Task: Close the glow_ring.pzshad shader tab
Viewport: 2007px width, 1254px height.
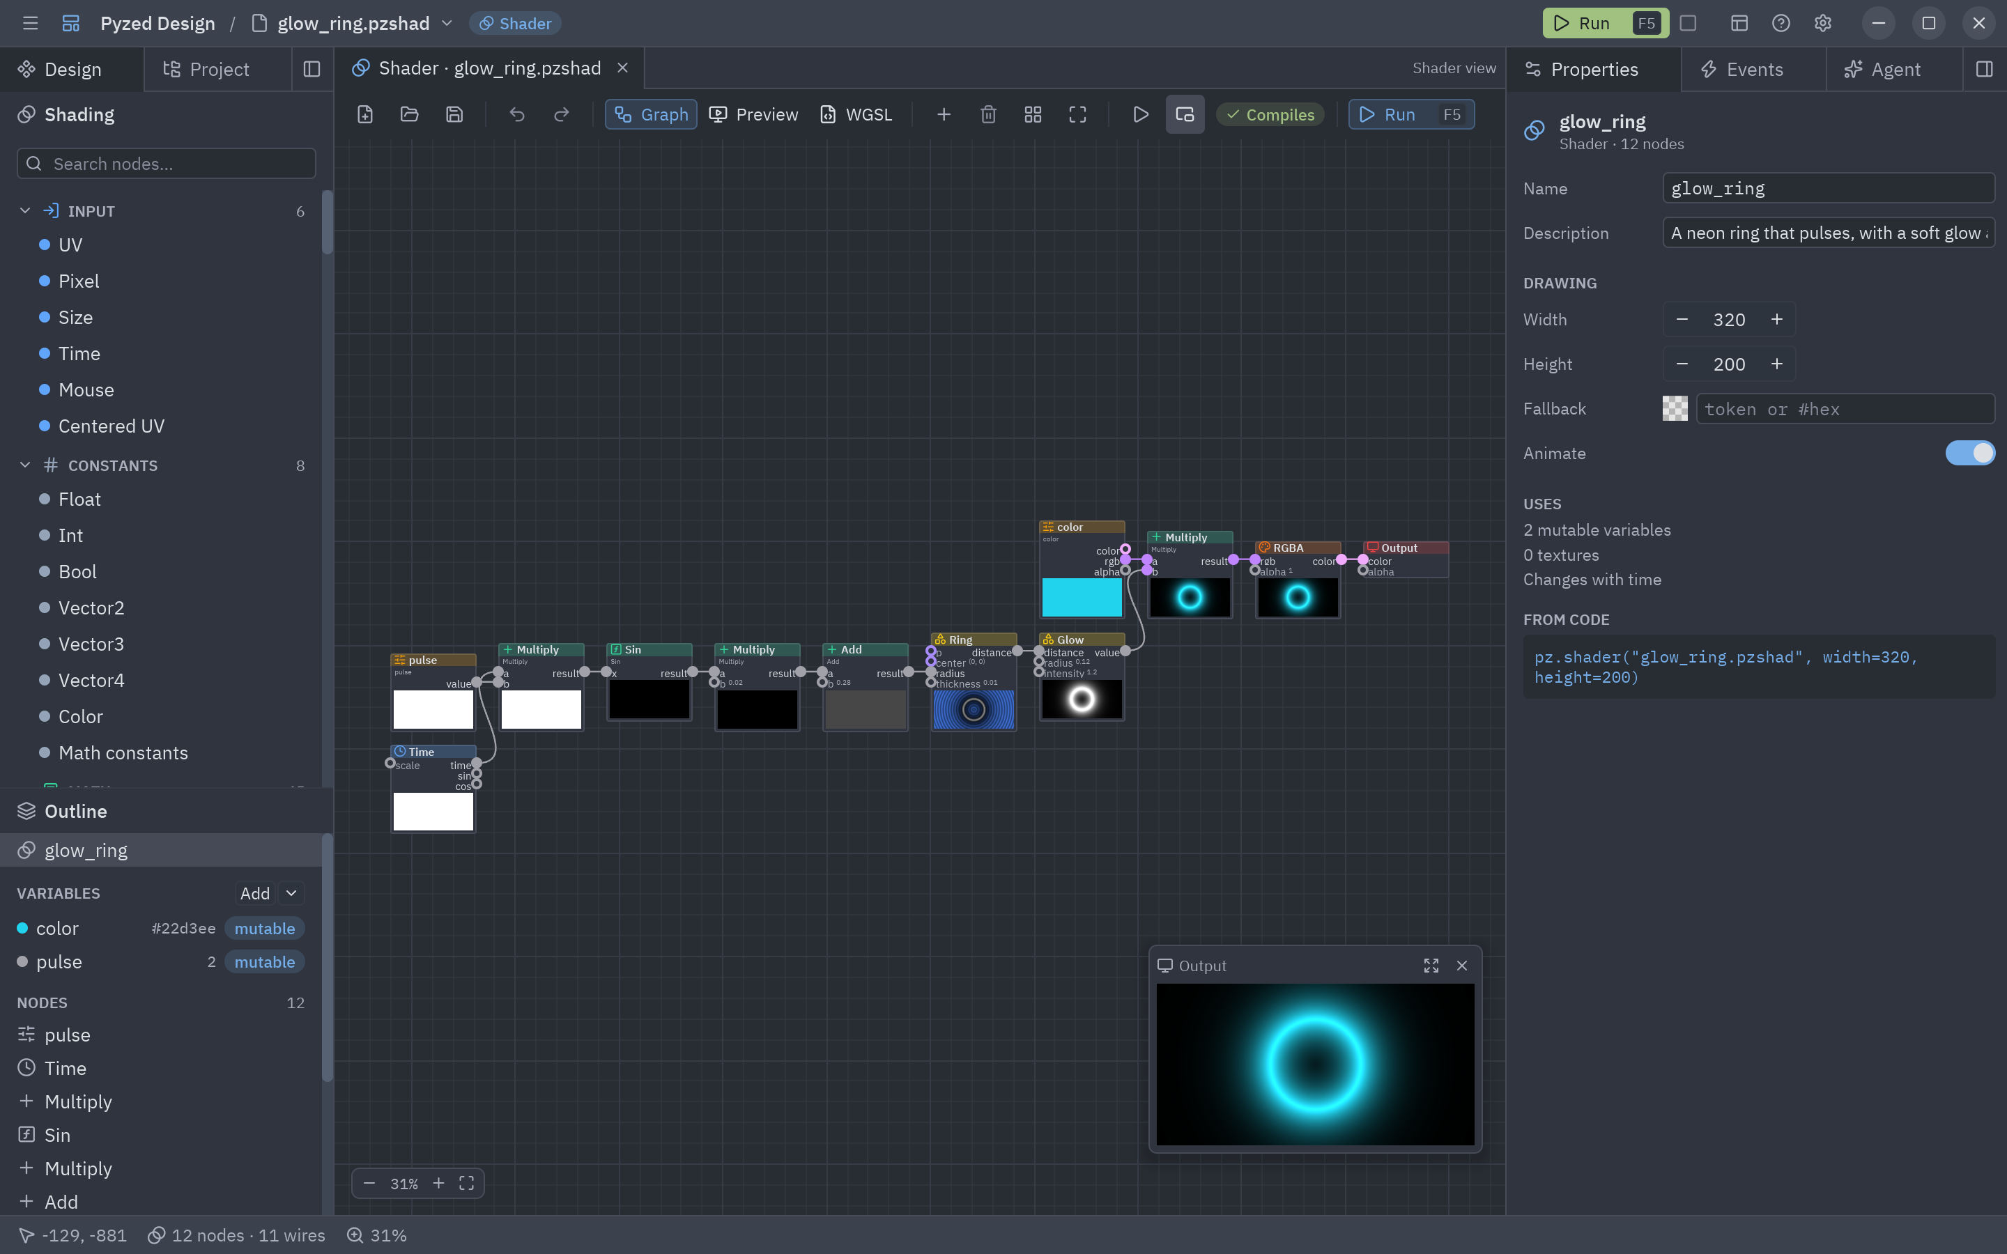Action: tap(623, 68)
